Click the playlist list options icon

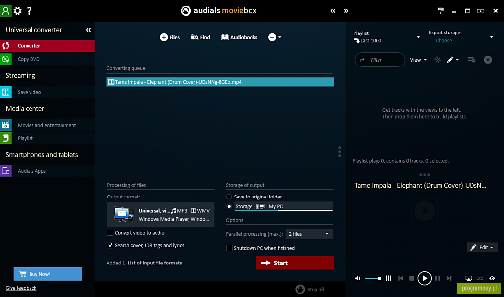pyautogui.click(x=471, y=60)
